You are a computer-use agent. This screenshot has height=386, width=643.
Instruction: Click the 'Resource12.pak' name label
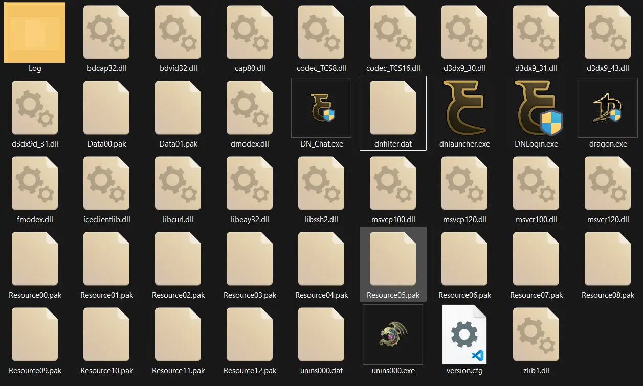pos(250,371)
